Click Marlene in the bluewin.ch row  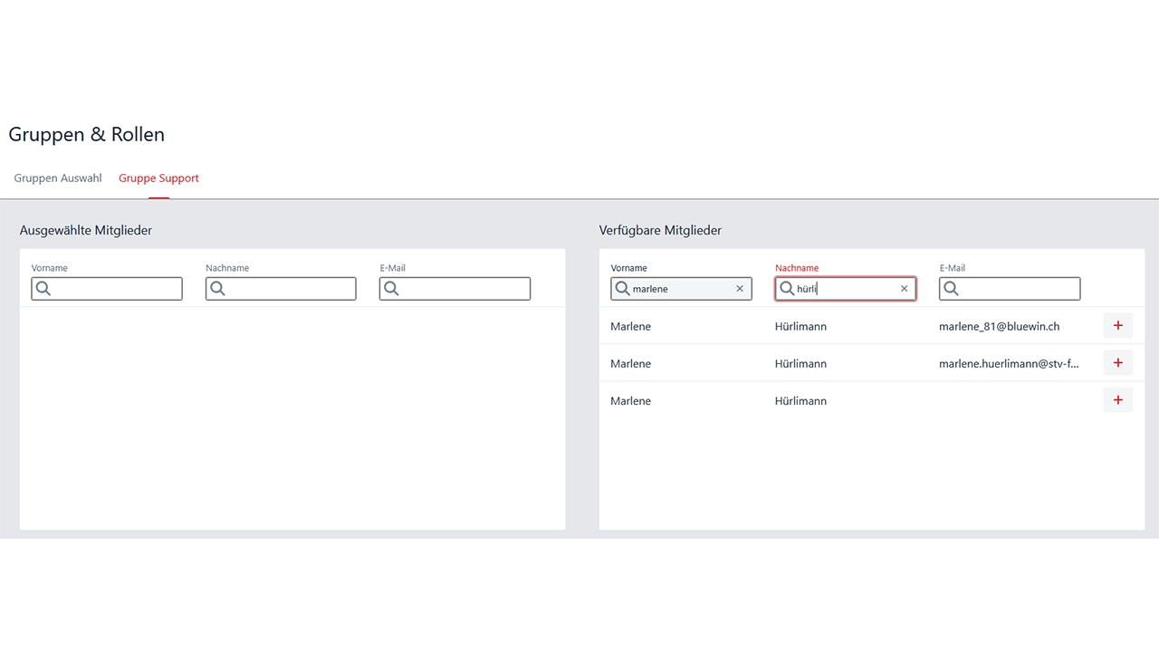(630, 326)
